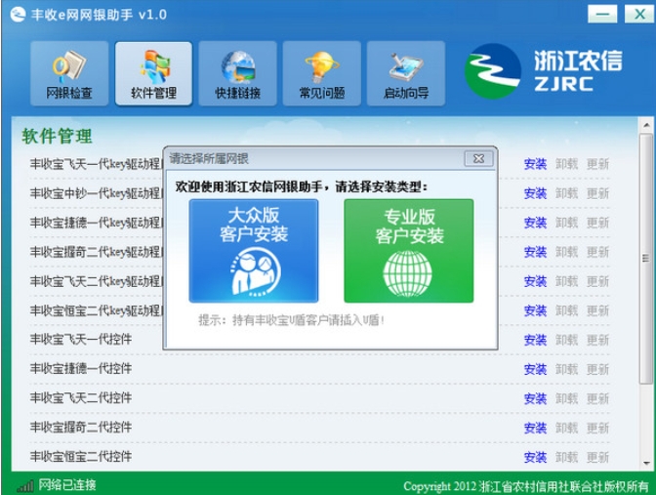The image size is (656, 495).
Task: Select the 丰收宝捷德一代控件 row text
Action: tap(81, 369)
